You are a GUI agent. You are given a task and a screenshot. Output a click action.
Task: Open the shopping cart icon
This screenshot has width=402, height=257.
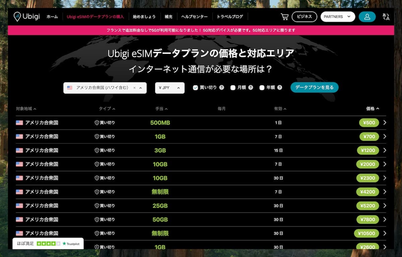pos(284,17)
